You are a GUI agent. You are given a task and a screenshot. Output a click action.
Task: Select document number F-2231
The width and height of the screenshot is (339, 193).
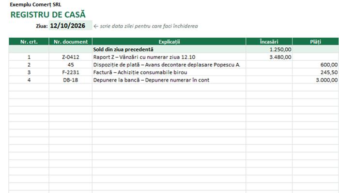tap(71, 72)
